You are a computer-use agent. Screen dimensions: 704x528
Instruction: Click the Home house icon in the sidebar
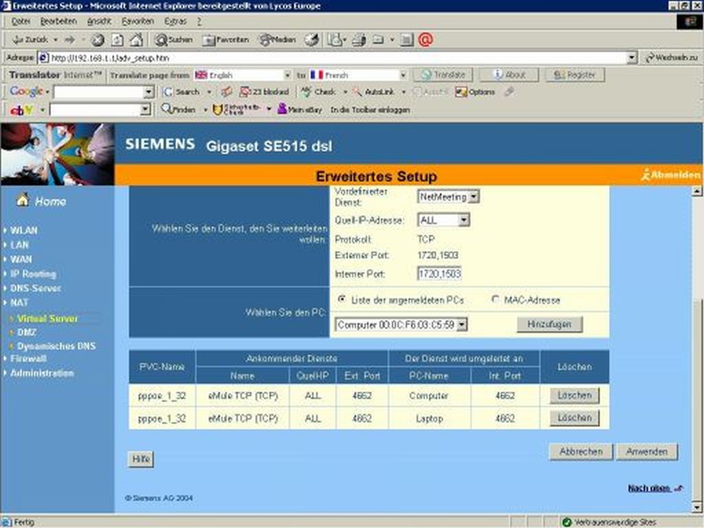23,200
